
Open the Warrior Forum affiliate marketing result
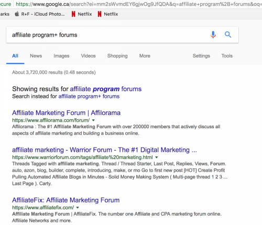104,150
